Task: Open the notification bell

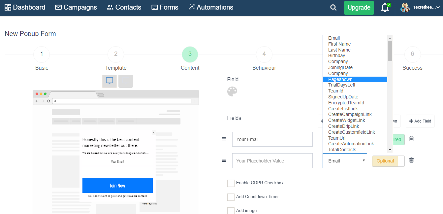Action: 385,7
